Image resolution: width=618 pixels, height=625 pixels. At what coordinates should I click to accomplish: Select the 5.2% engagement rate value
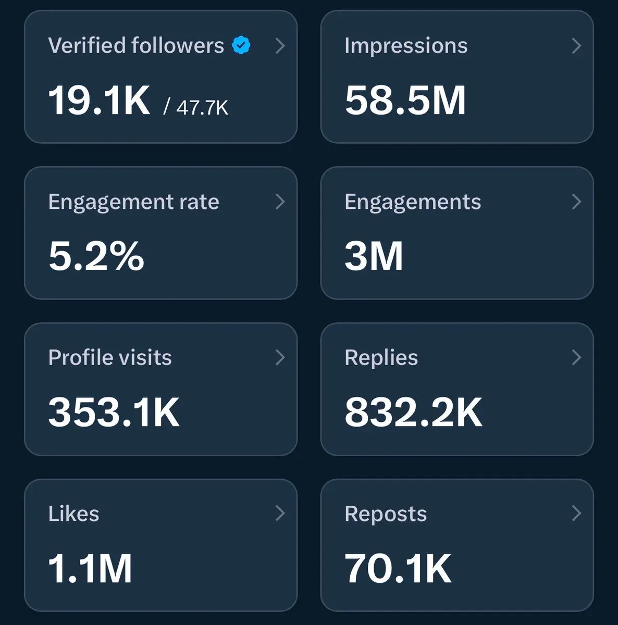coord(96,256)
